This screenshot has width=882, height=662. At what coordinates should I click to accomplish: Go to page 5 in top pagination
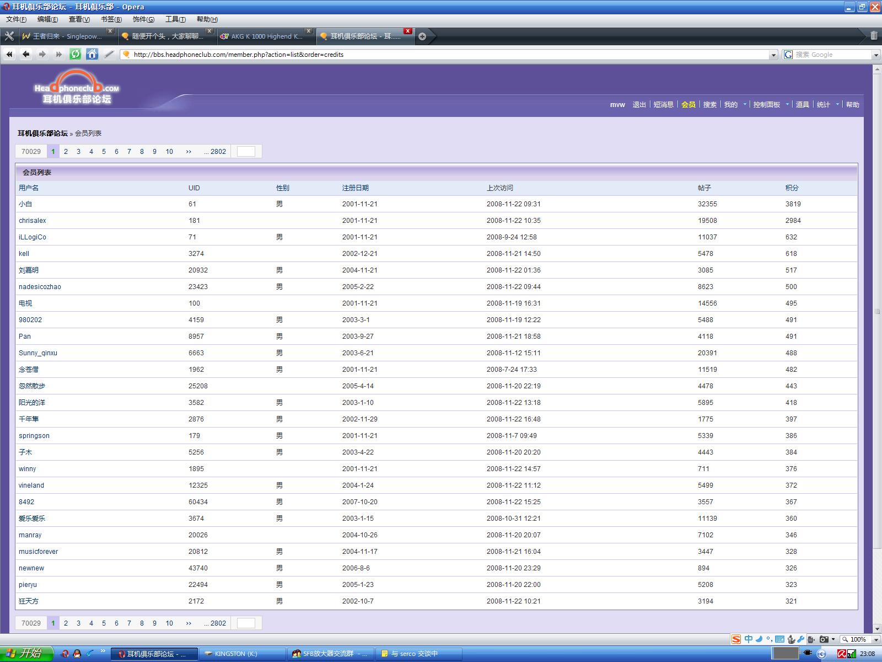pos(104,152)
